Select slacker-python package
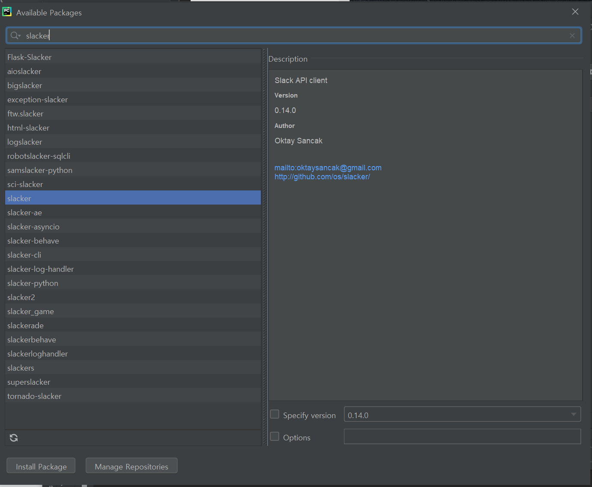 (133, 283)
